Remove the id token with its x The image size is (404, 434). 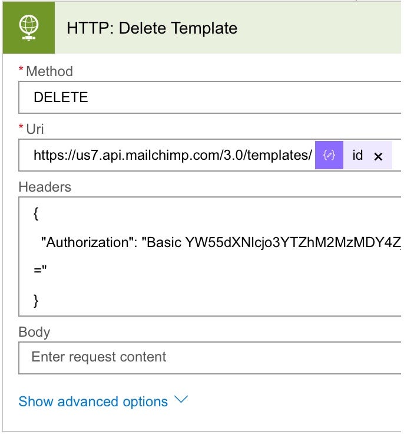click(379, 156)
